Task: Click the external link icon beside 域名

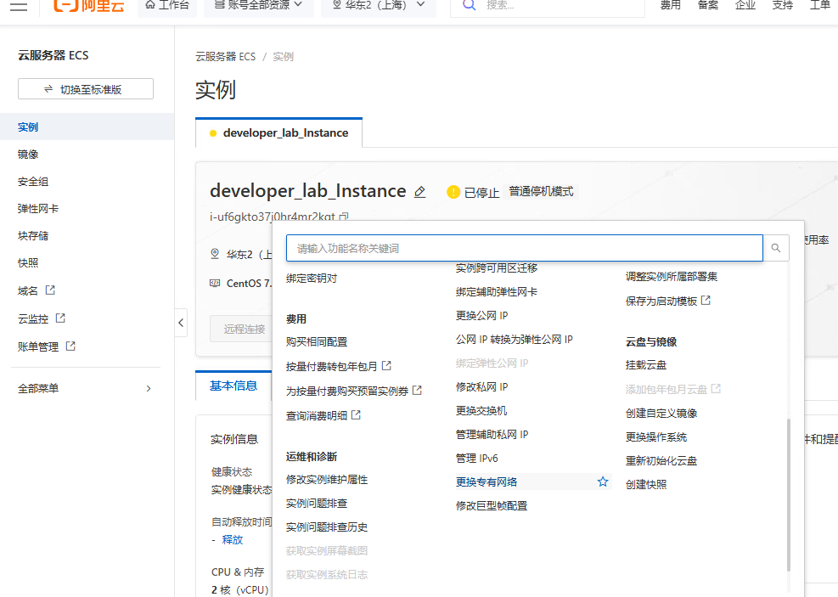Action: pyautogui.click(x=50, y=290)
